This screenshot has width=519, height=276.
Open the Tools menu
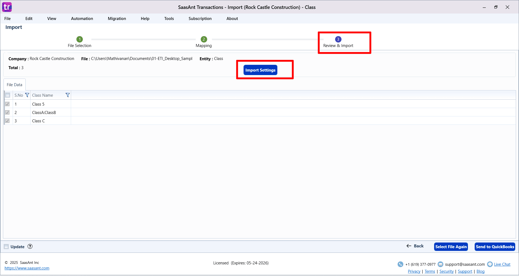pos(169,19)
